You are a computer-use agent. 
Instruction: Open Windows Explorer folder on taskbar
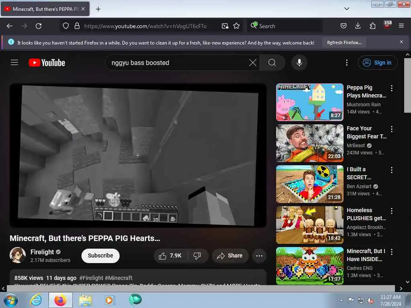click(85, 300)
